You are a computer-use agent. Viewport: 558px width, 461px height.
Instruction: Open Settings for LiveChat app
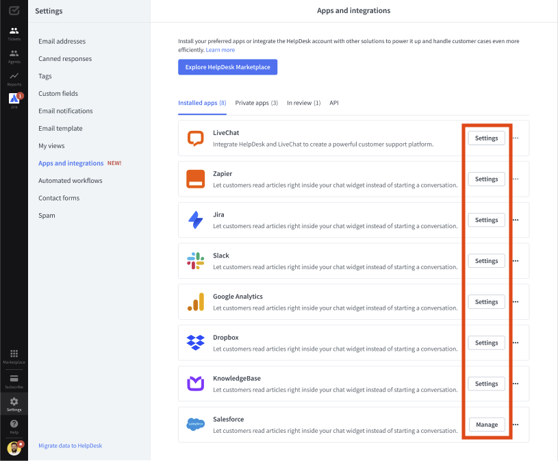tap(486, 138)
